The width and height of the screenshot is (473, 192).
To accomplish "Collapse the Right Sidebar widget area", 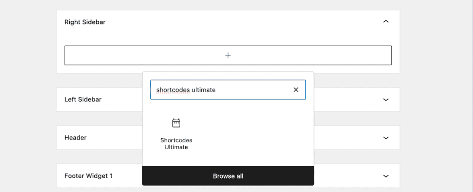I will (x=386, y=22).
